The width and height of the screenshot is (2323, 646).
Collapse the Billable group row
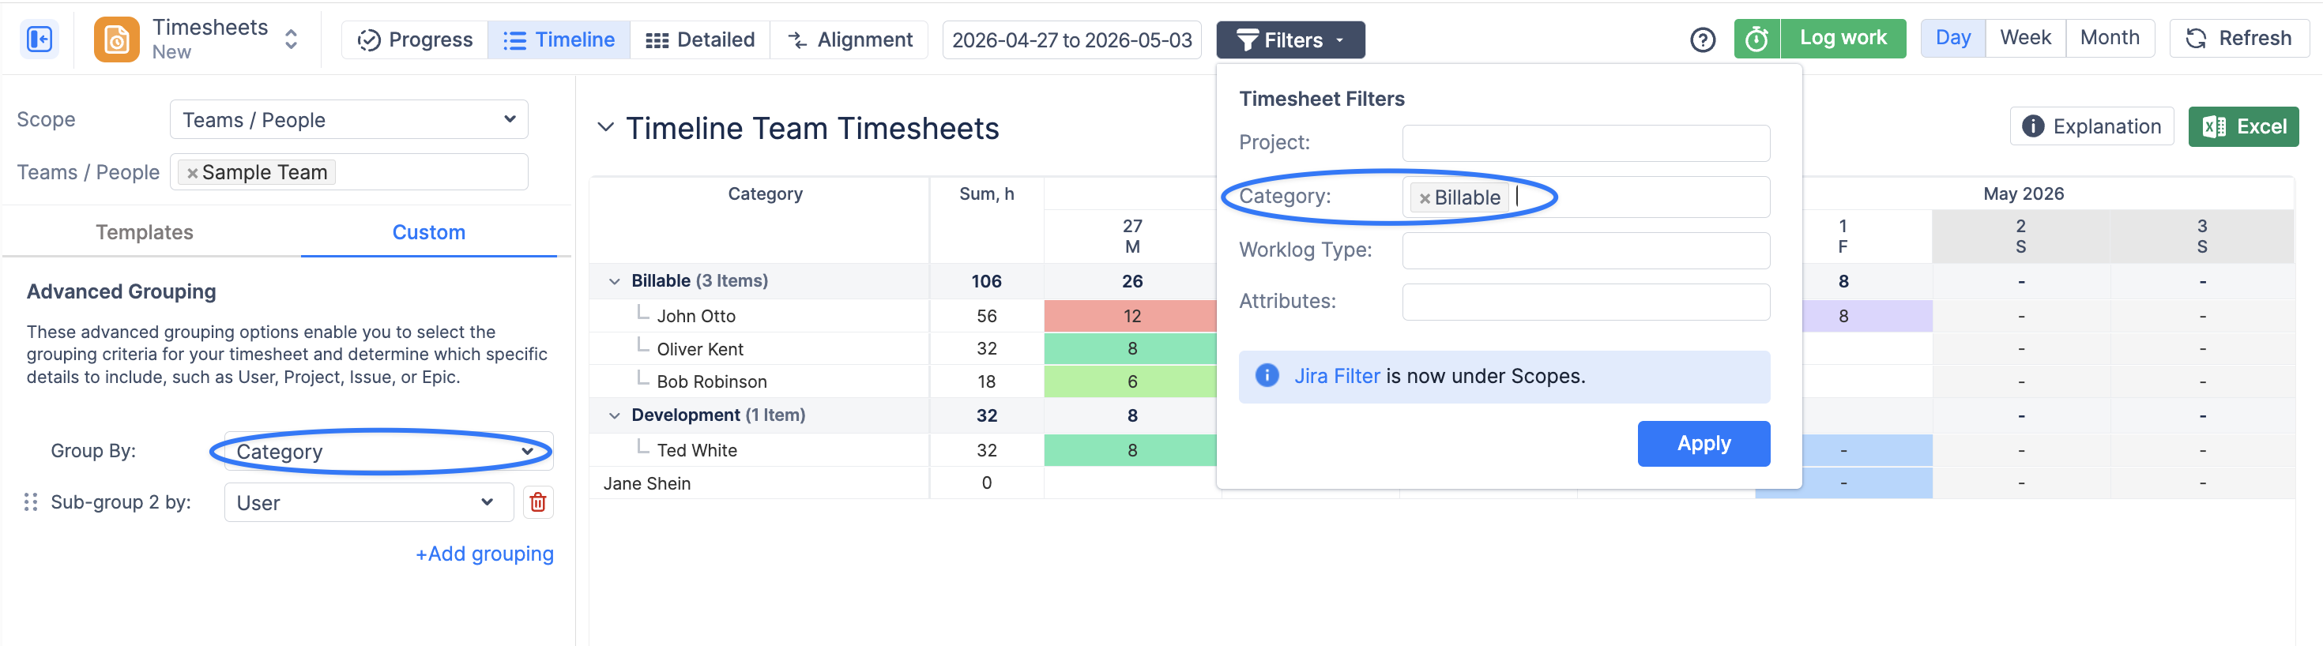point(615,282)
